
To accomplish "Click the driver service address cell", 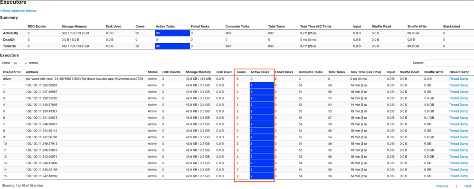I will [85, 79].
